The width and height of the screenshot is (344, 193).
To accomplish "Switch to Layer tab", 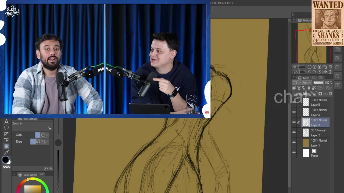I will click(x=303, y=78).
